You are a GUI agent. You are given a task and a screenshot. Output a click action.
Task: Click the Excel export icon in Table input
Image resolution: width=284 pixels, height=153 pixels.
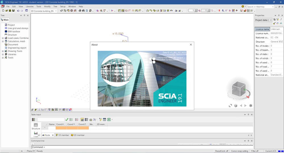pyautogui.click(x=109, y=120)
